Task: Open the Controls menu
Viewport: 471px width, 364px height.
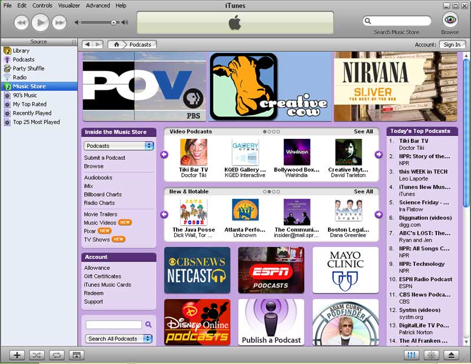Action: 42,5
